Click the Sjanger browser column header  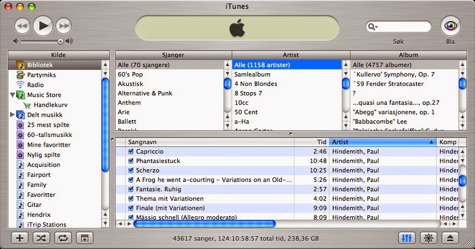tap(173, 55)
